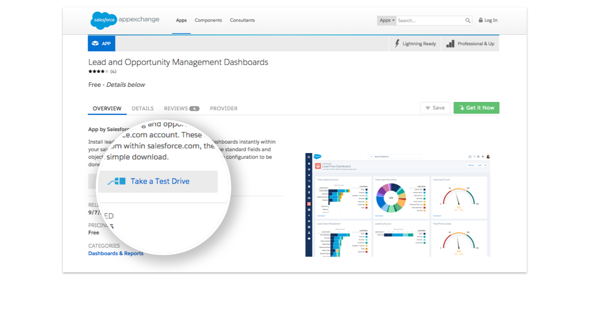Click the 'Free - Details below' price text
The image size is (589, 314).
pyautogui.click(x=117, y=85)
